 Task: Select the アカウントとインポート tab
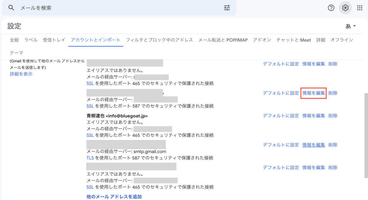tap(96, 40)
